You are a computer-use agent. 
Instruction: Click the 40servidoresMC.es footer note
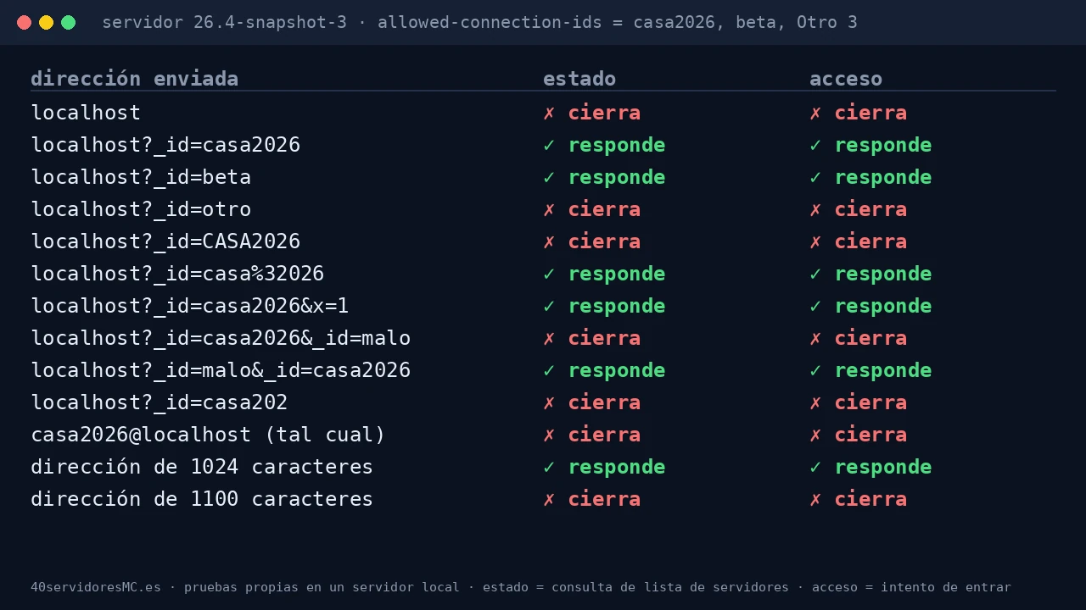(x=521, y=587)
